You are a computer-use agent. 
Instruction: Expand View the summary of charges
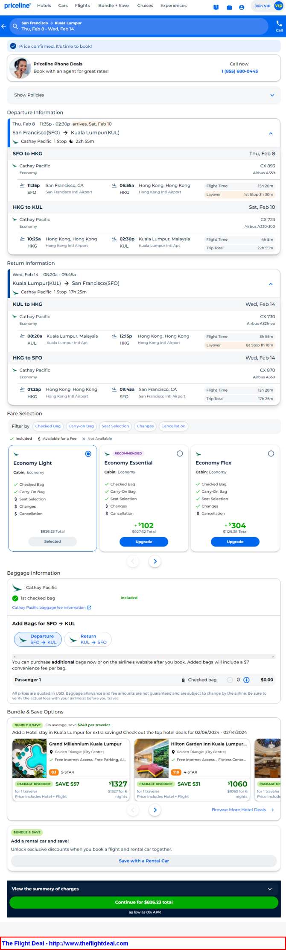coord(143,889)
